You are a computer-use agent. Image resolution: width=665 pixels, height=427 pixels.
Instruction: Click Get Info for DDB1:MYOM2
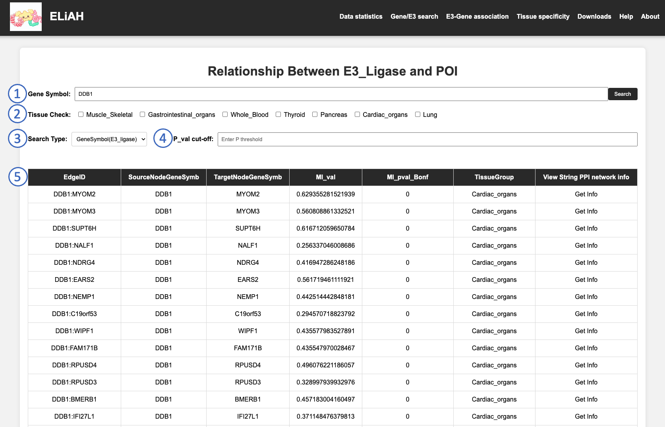586,194
